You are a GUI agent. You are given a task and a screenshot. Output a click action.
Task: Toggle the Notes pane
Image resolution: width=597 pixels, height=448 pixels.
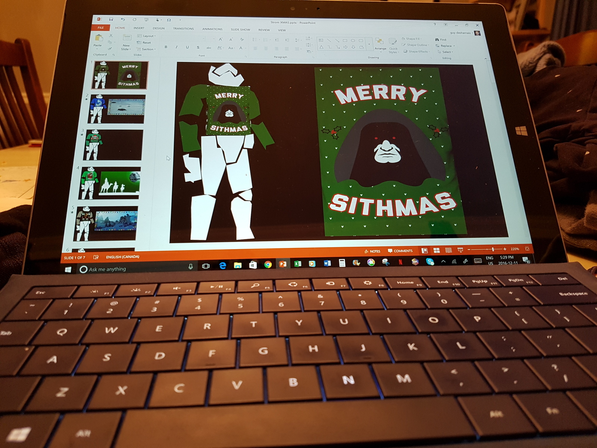tap(372, 251)
